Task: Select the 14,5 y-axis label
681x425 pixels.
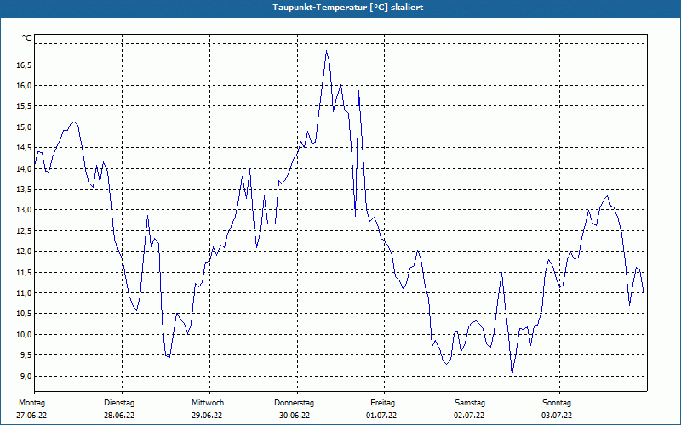Action: pos(24,148)
